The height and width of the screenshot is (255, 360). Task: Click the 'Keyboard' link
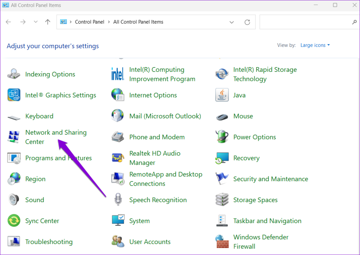[x=39, y=116]
